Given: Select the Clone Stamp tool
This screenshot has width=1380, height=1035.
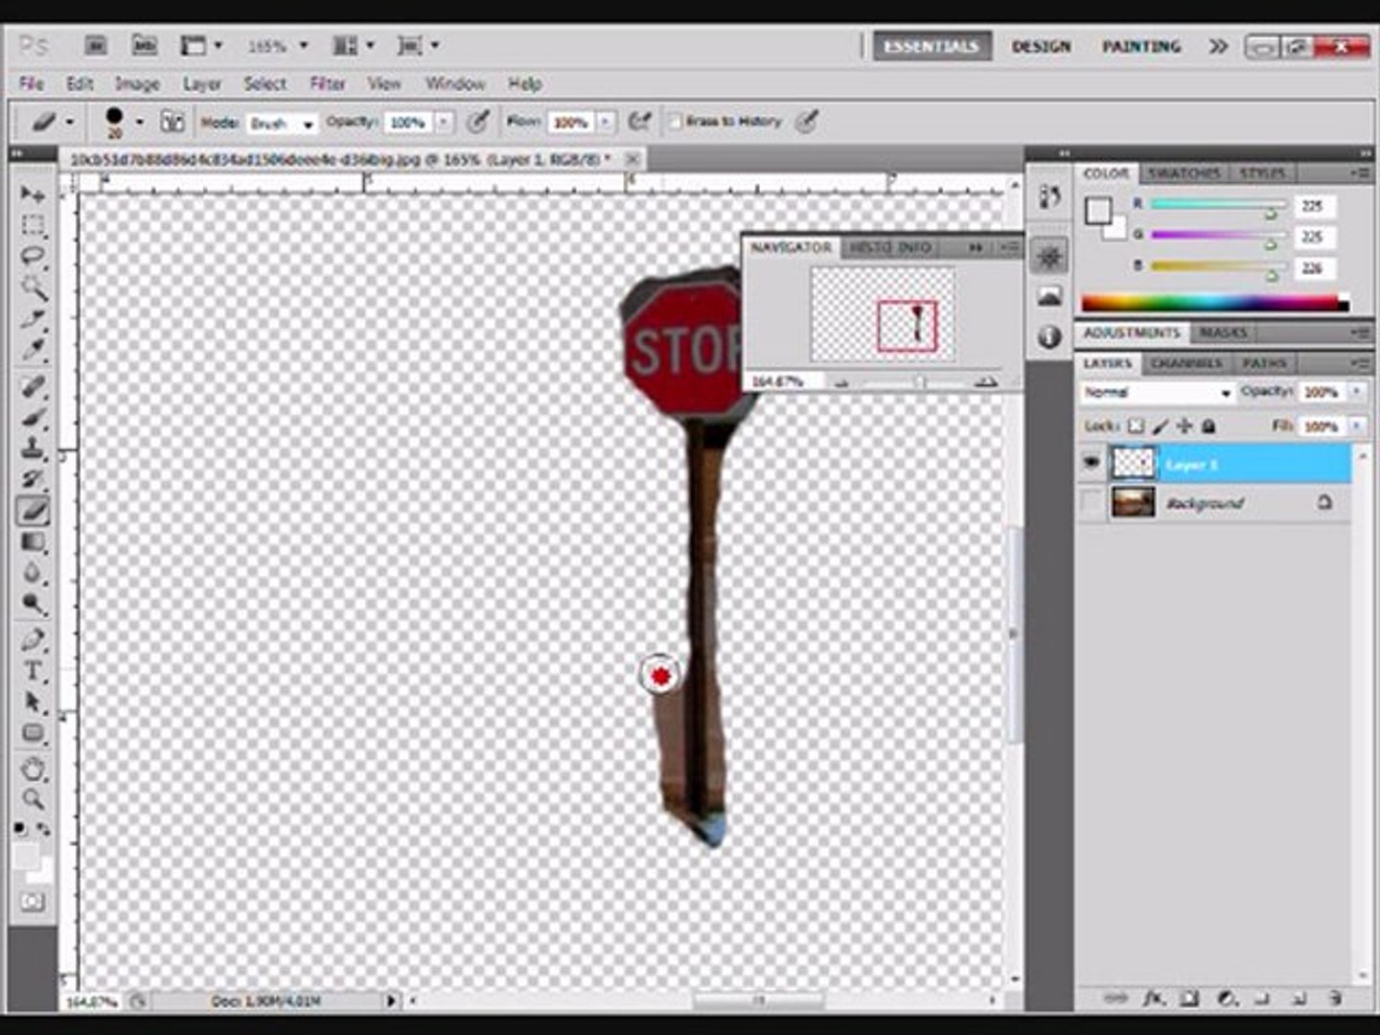Looking at the screenshot, I should point(33,448).
